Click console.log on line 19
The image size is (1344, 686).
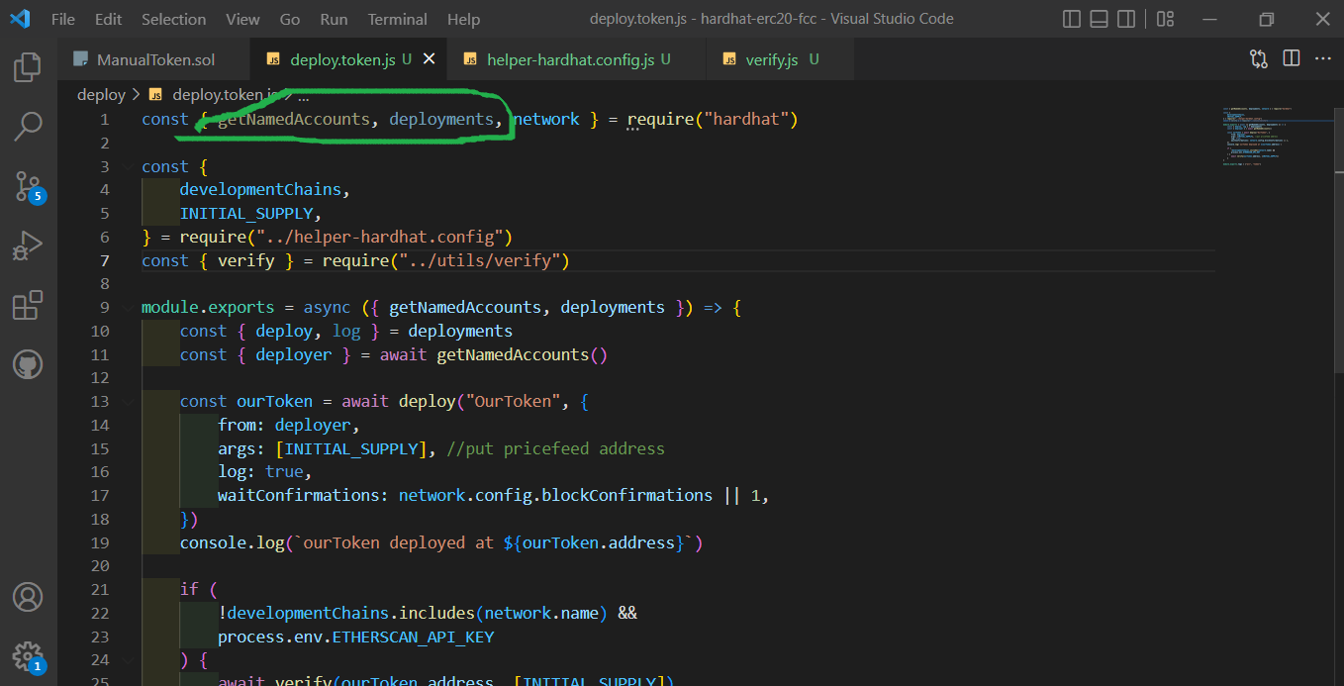(233, 542)
